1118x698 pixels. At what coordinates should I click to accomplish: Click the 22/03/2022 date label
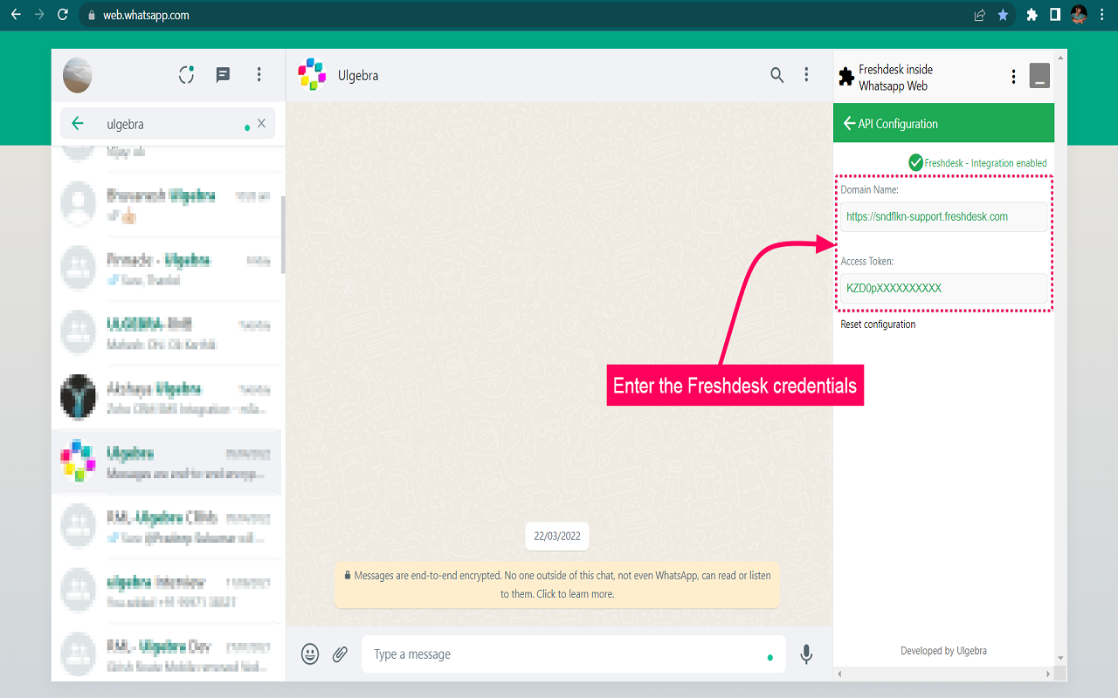pos(557,536)
